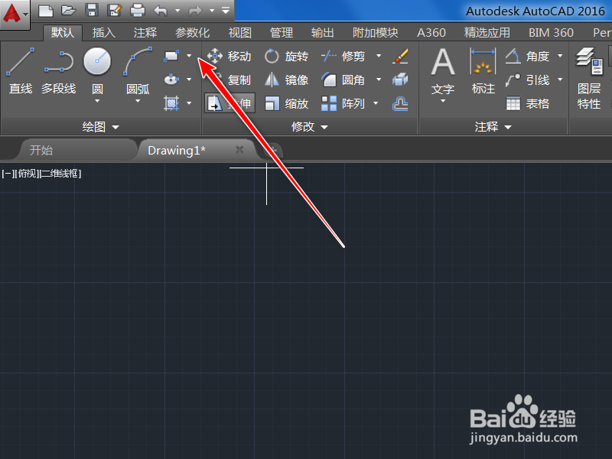Click the 缩放 scale tool

[286, 103]
